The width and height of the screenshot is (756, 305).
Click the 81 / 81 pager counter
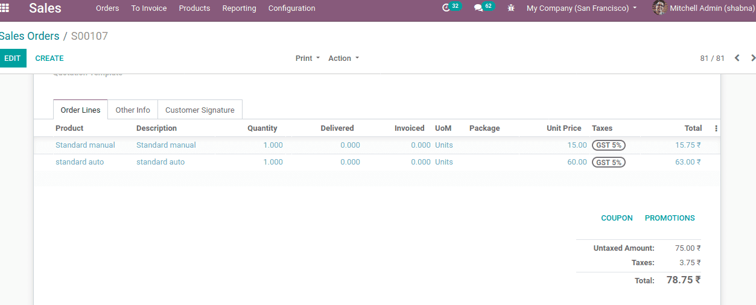click(x=712, y=58)
